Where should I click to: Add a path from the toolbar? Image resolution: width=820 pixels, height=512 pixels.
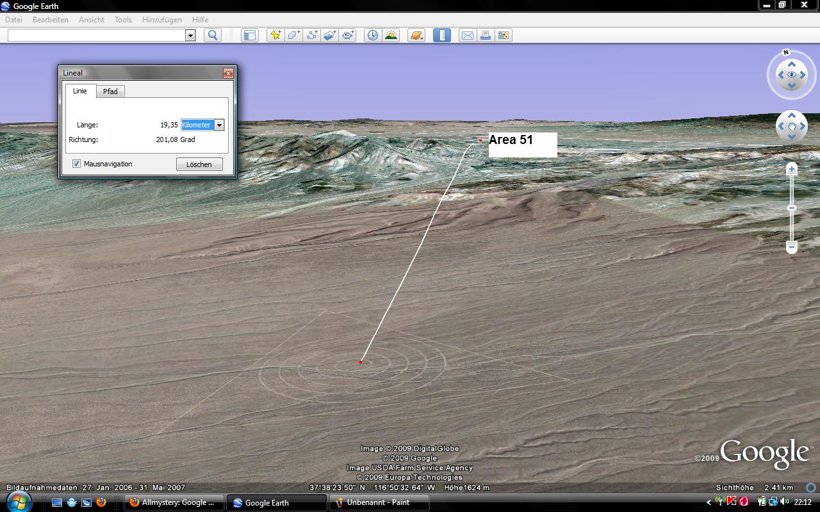pyautogui.click(x=311, y=35)
